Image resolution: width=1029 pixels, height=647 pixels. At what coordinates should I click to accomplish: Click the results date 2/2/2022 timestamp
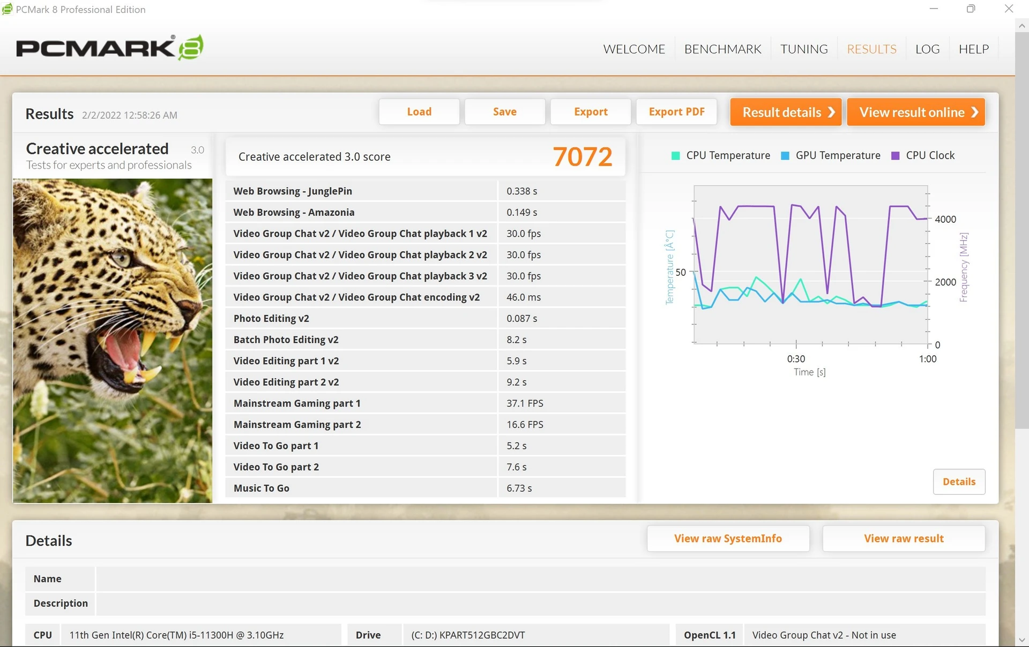129,115
